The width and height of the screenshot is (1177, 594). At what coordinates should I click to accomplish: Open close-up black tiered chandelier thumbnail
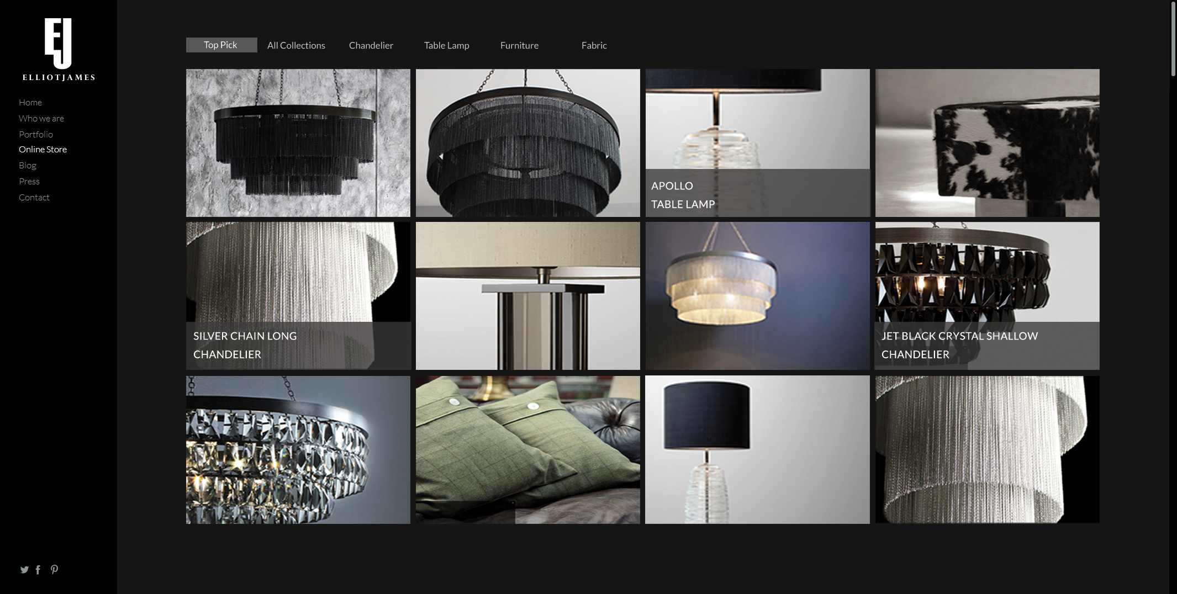coord(528,143)
